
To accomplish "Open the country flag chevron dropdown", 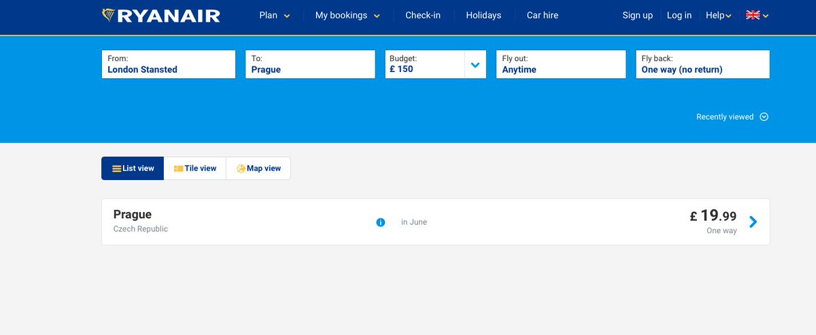I will (766, 16).
